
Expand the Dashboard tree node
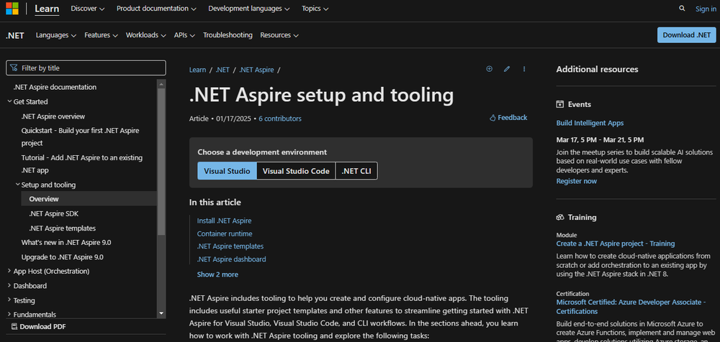pos(9,286)
